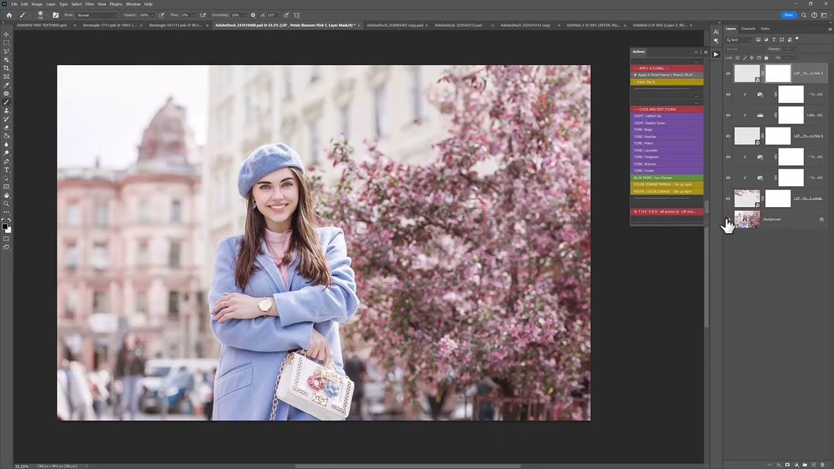The image size is (834, 469).
Task: Run the 'LIGHT: Lighten Up' action
Action: point(667,116)
